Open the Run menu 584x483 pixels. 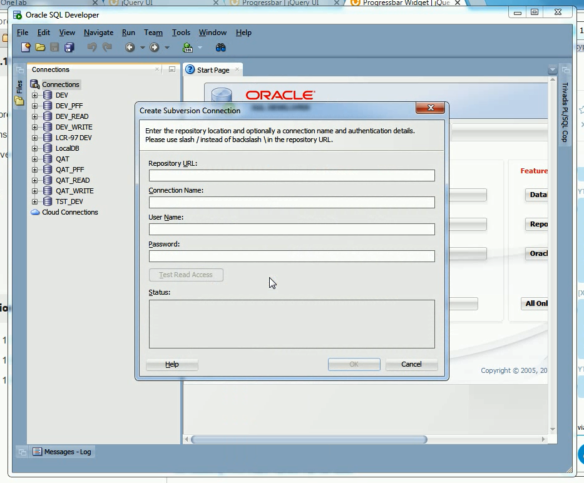click(x=128, y=33)
